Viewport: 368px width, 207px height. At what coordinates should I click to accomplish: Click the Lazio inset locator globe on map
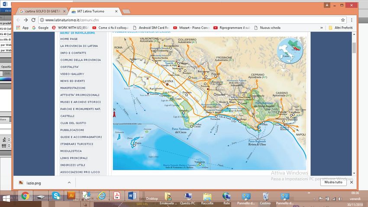[290, 51]
